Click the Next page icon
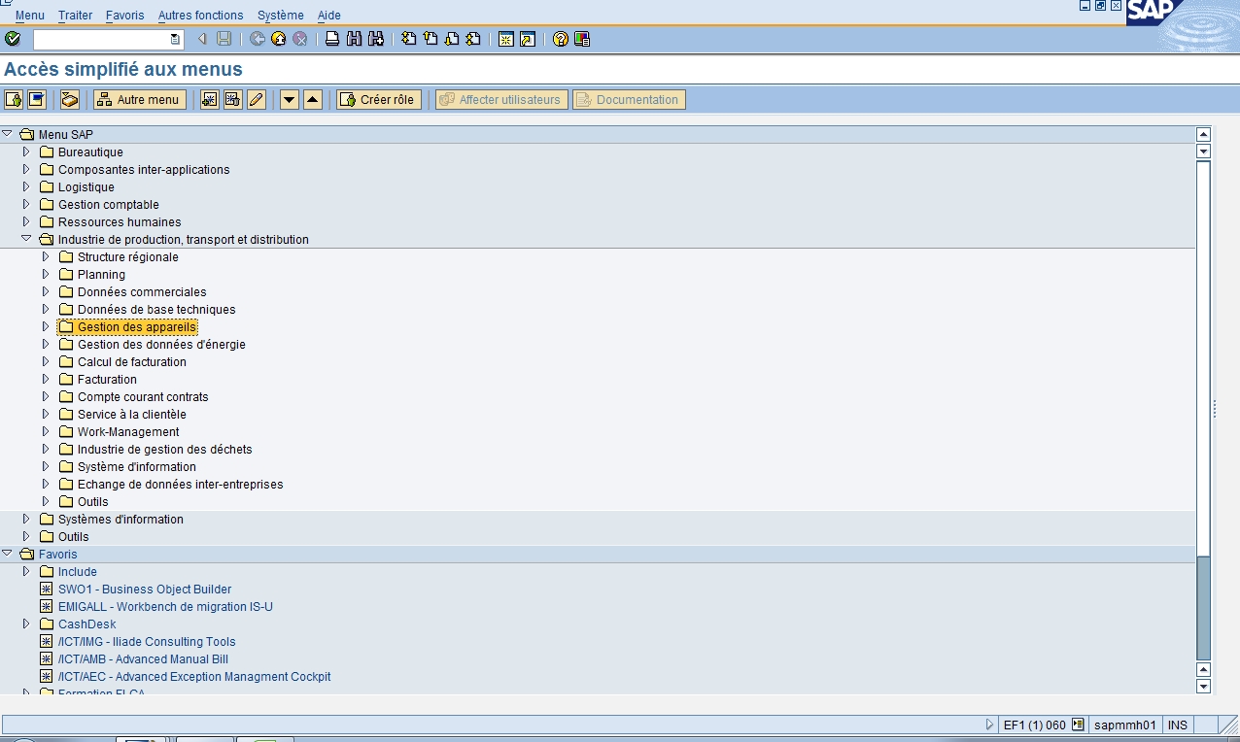This screenshot has height=742, width=1240. [452, 39]
